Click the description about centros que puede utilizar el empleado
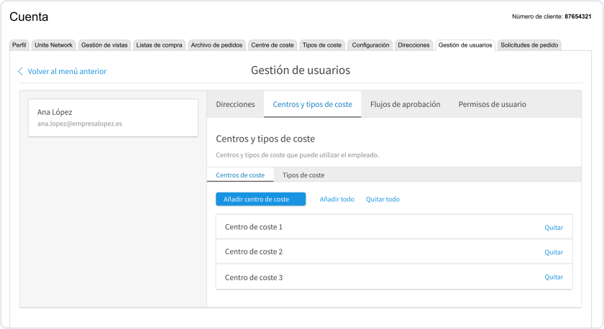 click(x=298, y=155)
